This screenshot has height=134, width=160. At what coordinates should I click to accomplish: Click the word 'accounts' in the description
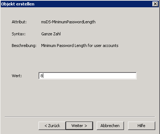pos(111,46)
